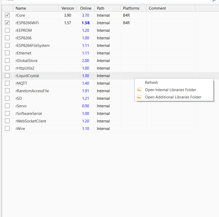This screenshot has height=217, width=219.
Task: Open online version 1.91 link for rRandomAccessFile
Action: coord(85,91)
